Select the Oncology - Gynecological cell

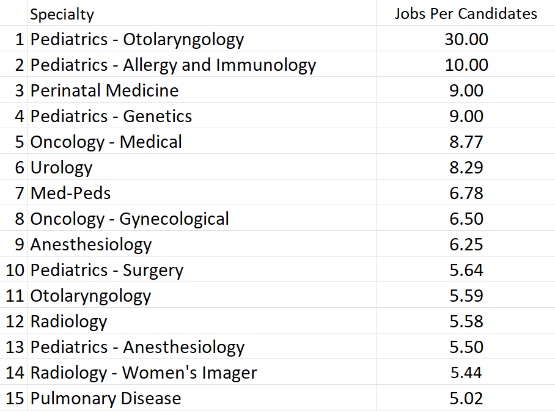coord(201,218)
